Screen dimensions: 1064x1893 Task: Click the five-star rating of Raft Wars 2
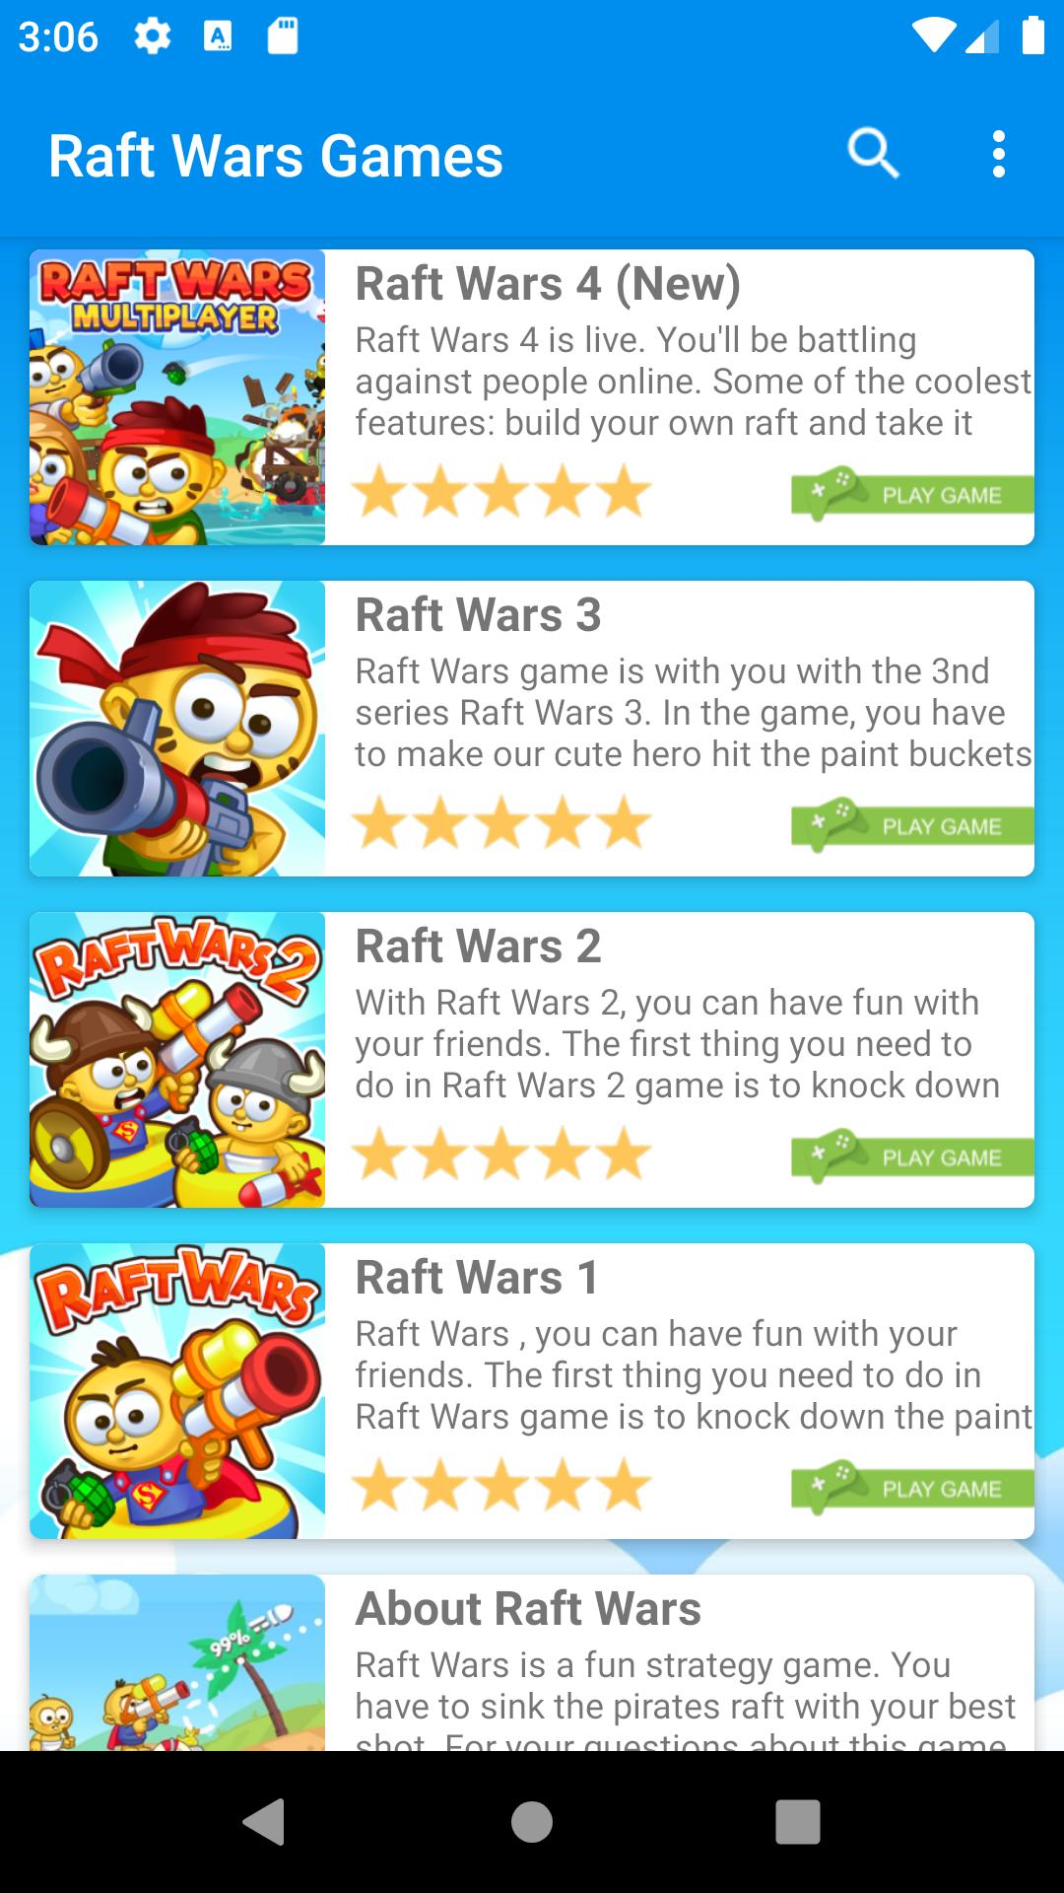coord(501,1156)
